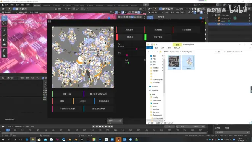252x142 pixels.
Task: Open the viewport object mode dropdown
Action: [x=10, y=12]
